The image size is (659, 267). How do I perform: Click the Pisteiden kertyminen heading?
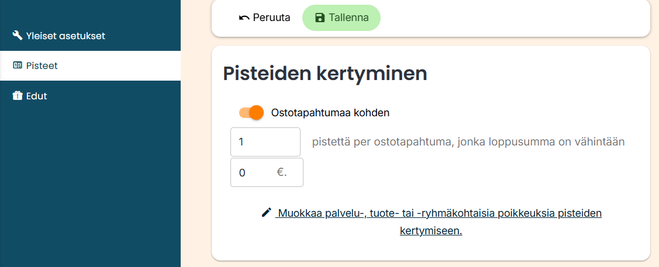[325, 74]
